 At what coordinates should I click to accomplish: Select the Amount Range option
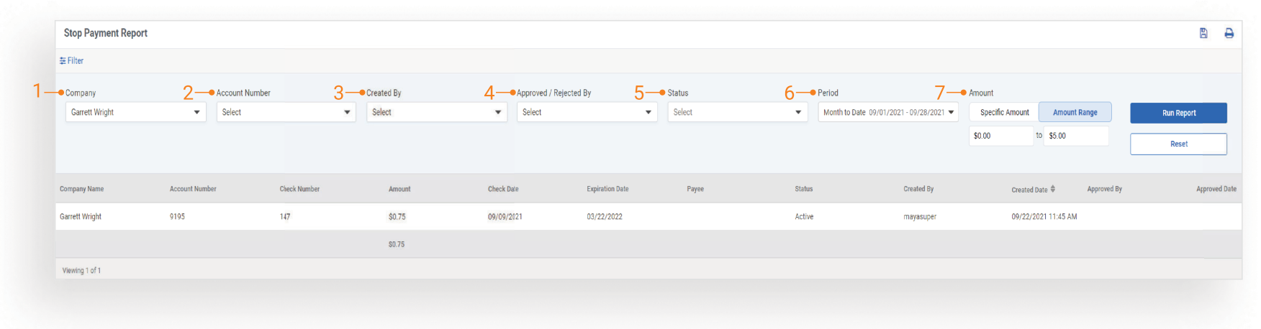pos(1075,112)
